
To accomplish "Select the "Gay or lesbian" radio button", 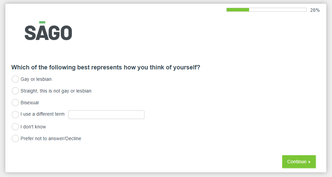I will (15, 79).
